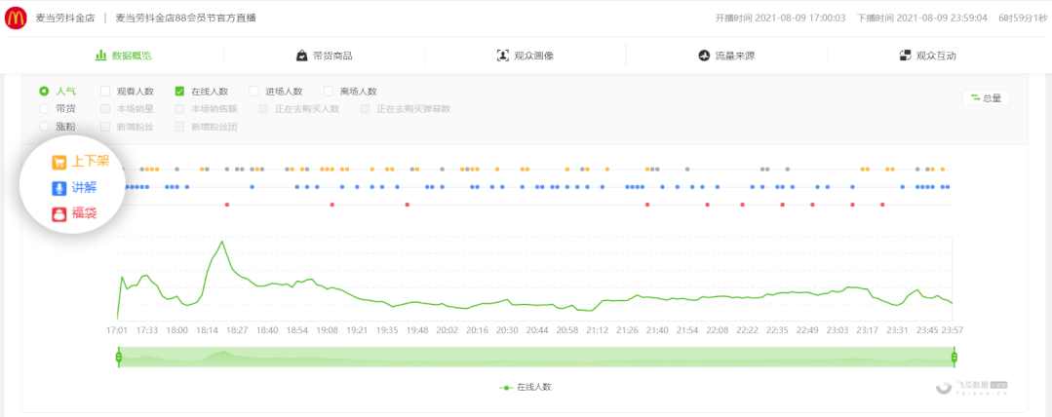This screenshot has width=1052, height=417.
Task: Switch to the 带货商品 tab
Action: pyautogui.click(x=325, y=56)
